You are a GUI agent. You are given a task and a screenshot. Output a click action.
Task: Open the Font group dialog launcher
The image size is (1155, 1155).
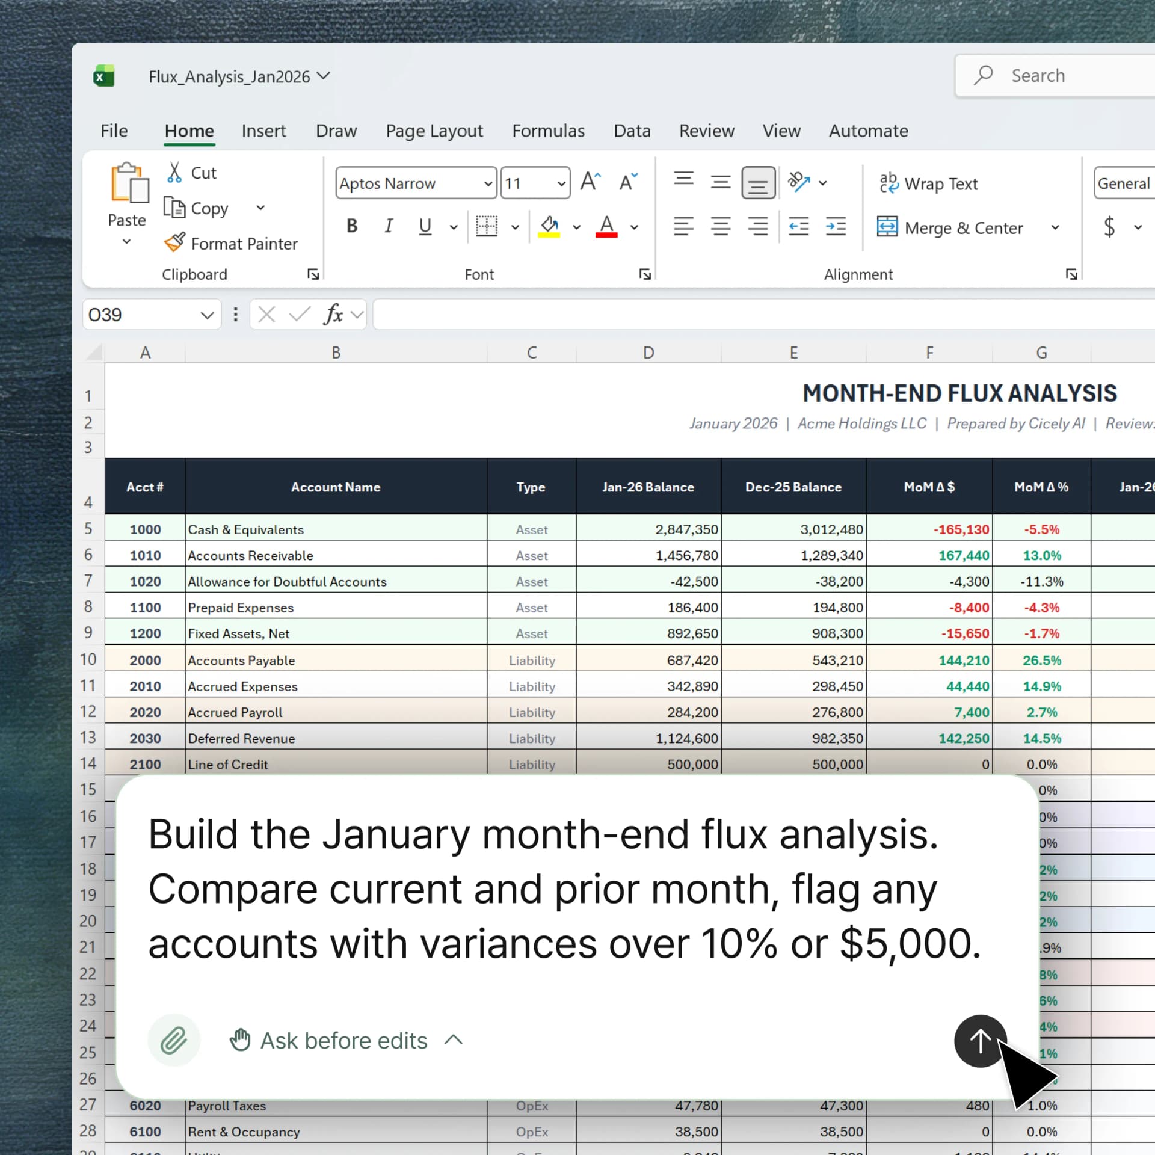(644, 274)
